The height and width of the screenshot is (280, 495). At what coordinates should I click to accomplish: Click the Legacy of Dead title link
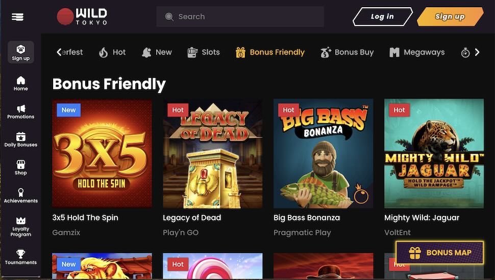(x=192, y=217)
